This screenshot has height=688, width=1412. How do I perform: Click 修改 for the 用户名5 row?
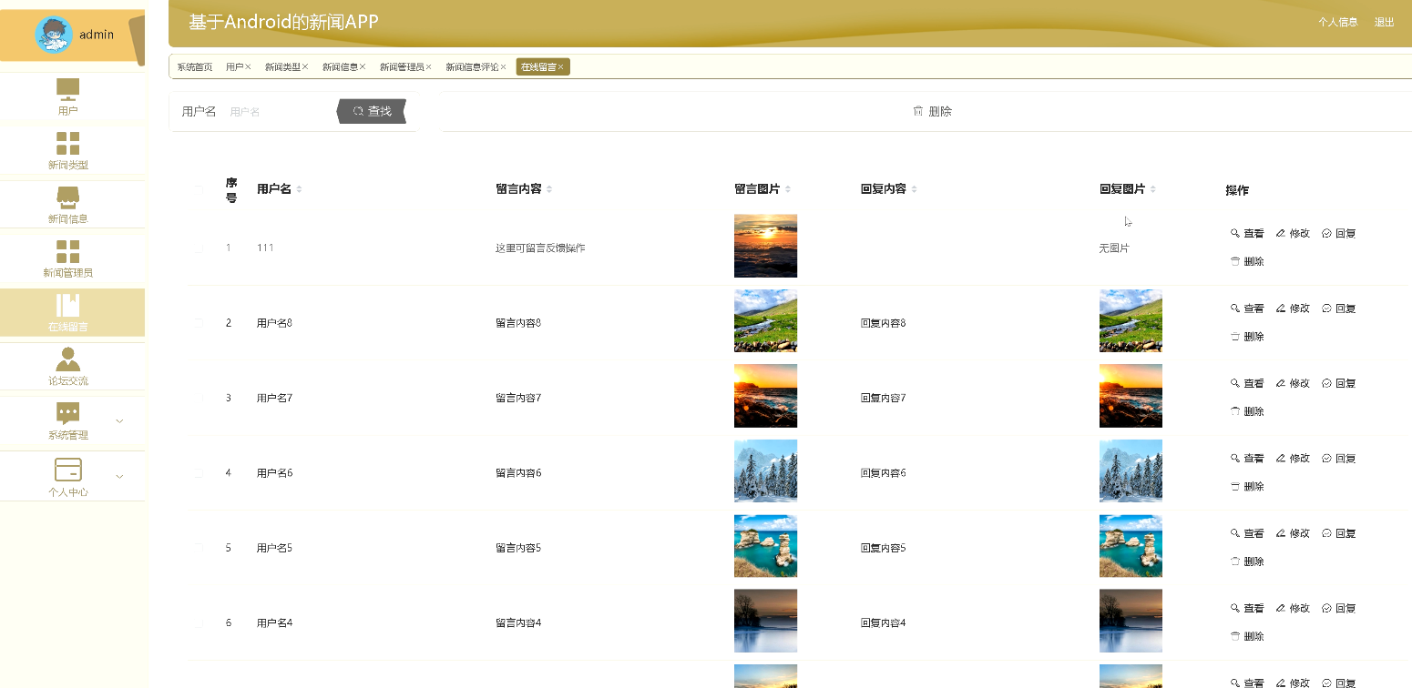click(1293, 533)
